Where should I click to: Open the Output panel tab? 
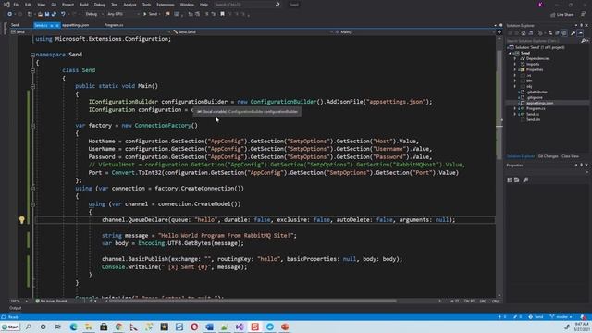pyautogui.click(x=16, y=308)
